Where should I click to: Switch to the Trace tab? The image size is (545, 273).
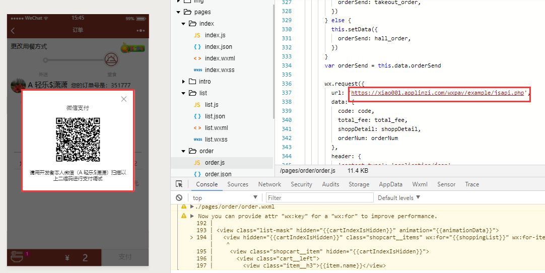coord(472,184)
